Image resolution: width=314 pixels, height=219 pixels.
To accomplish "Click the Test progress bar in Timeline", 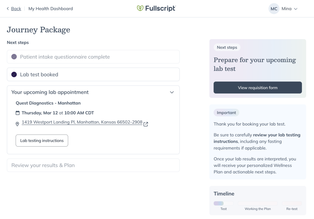I will click(x=224, y=203).
